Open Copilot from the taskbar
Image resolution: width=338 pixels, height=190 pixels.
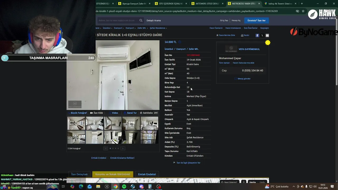[72, 187]
